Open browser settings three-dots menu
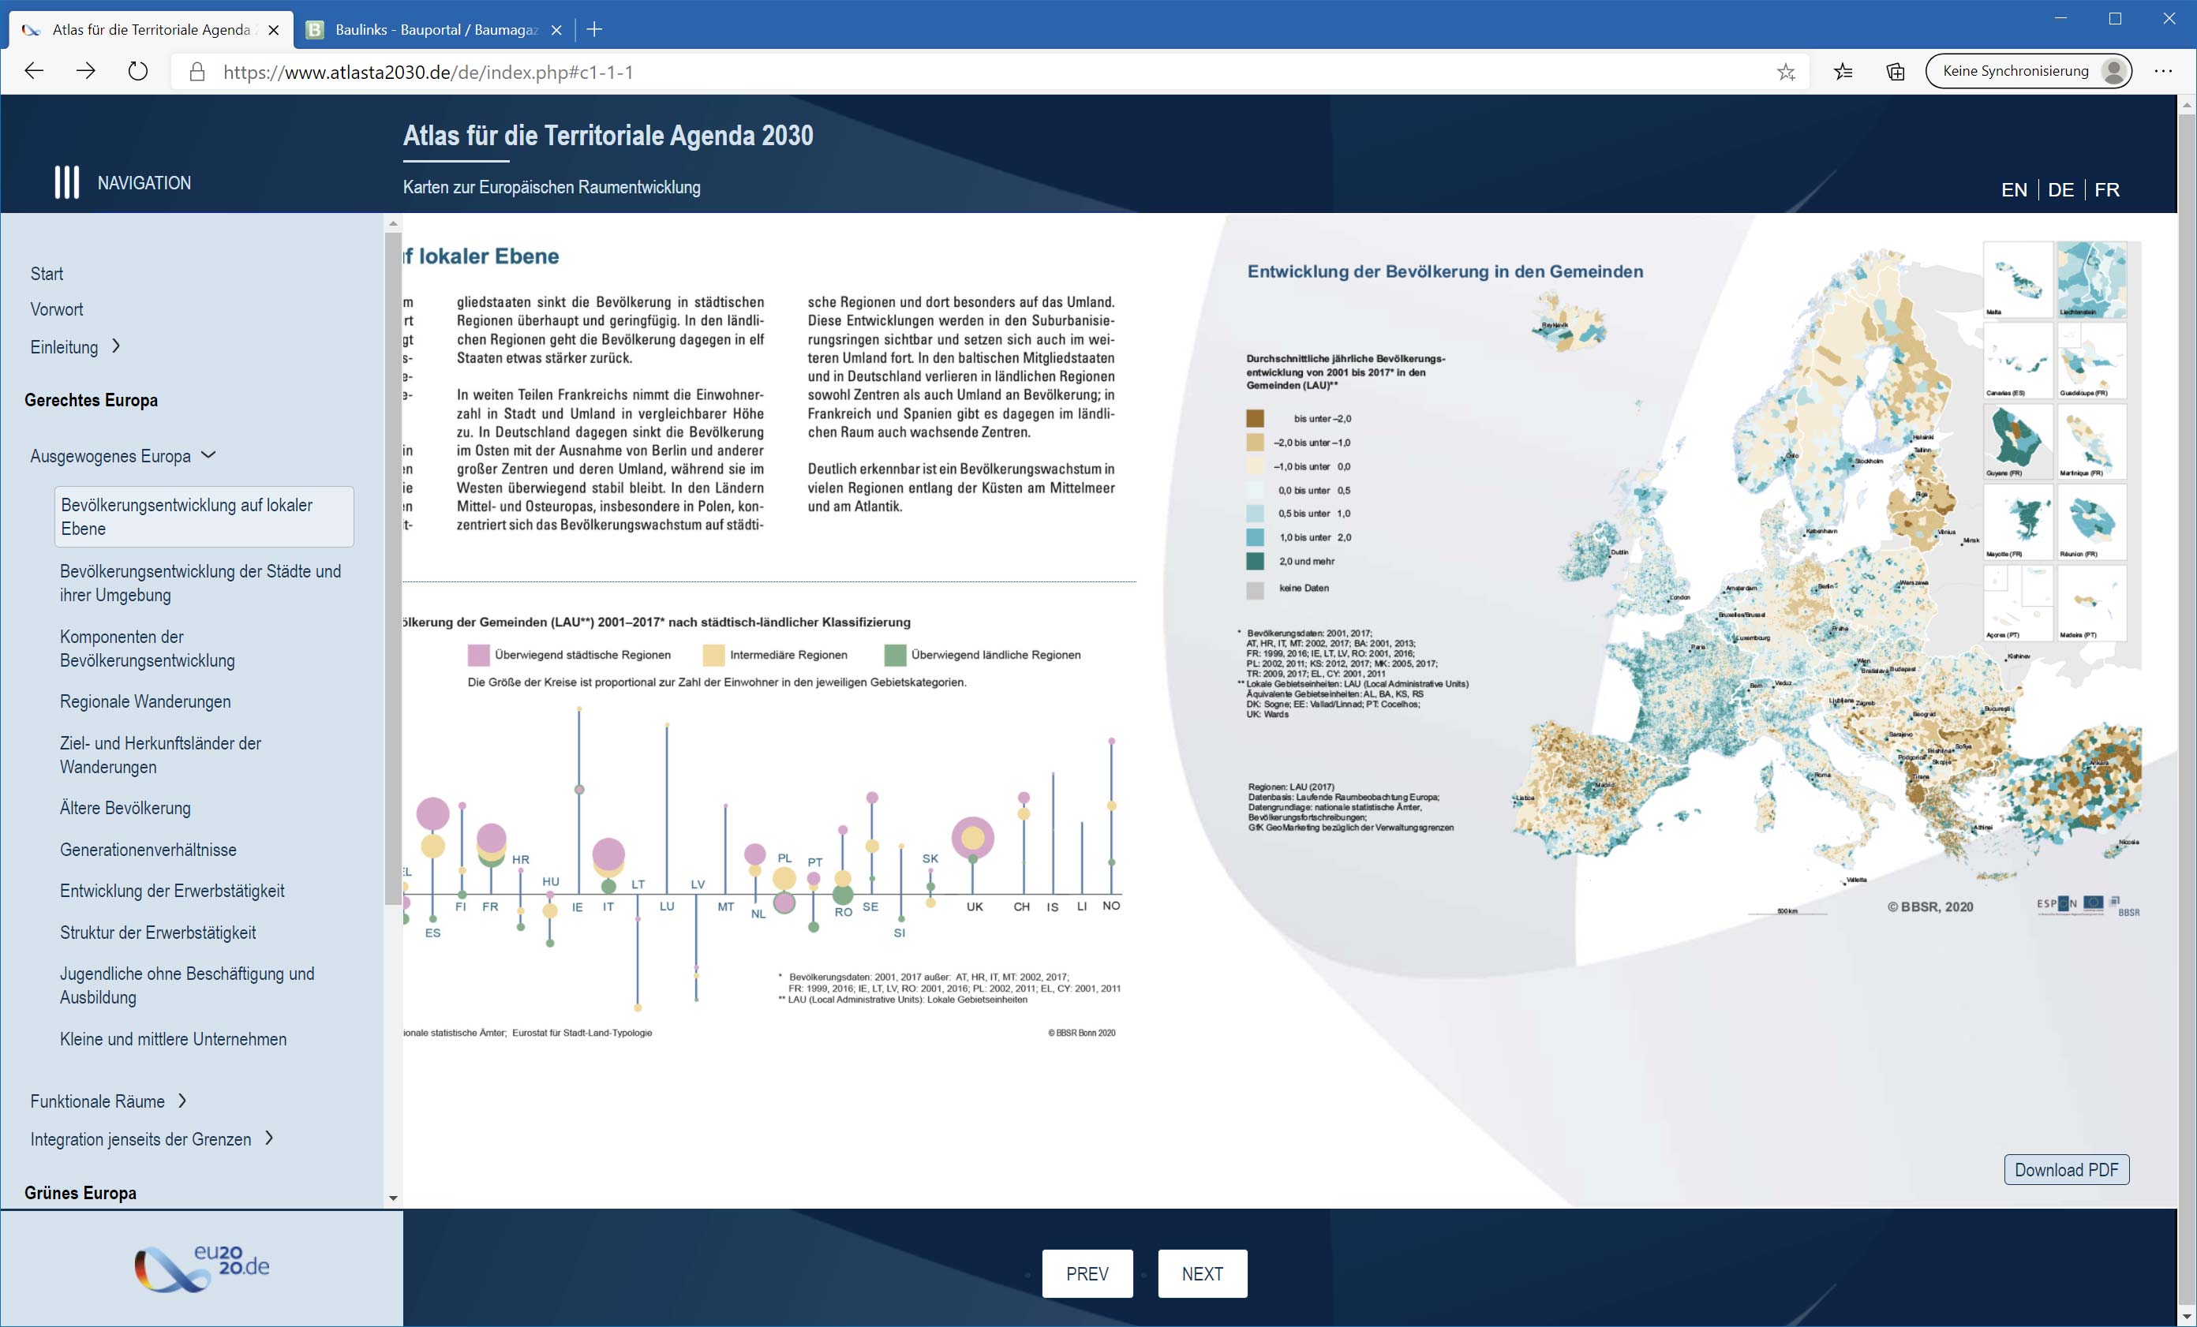Screen dimensions: 2197x1327 click(x=2163, y=71)
